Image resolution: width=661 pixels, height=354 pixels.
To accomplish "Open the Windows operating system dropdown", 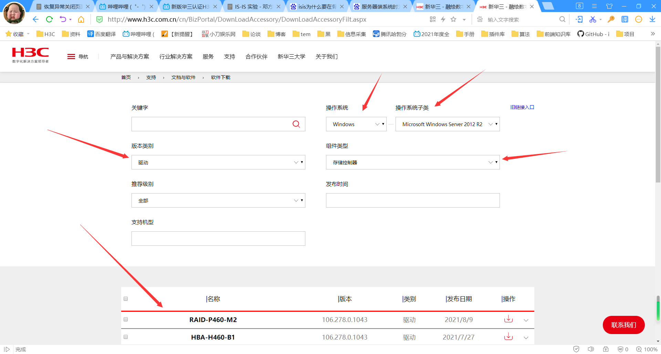I will (x=356, y=124).
